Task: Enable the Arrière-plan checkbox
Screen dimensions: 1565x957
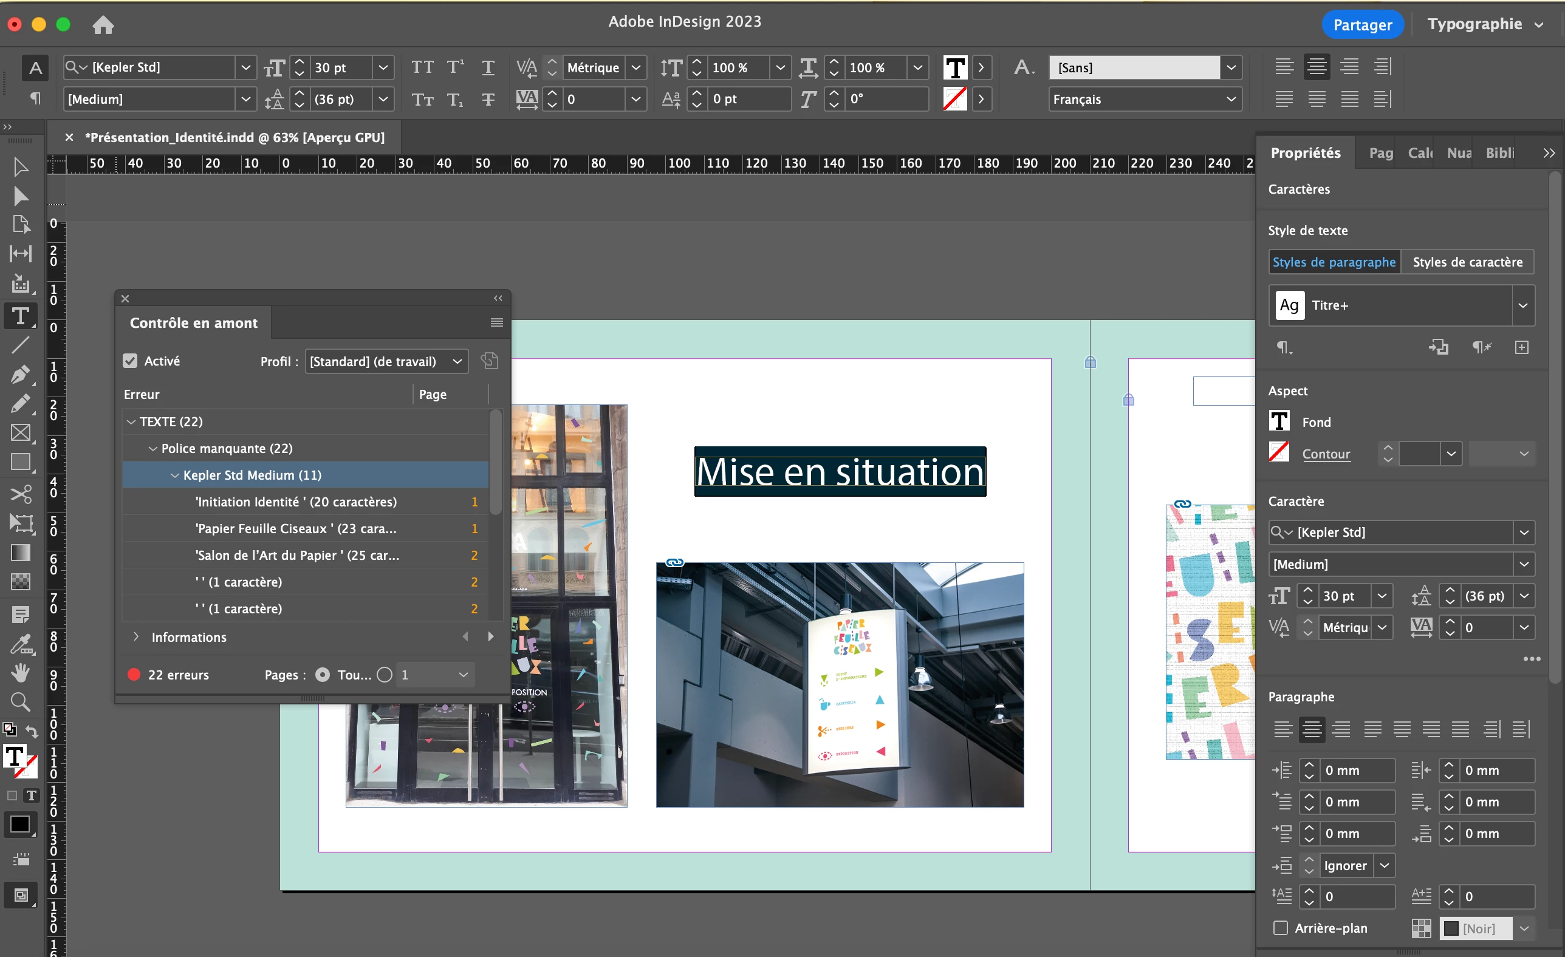Action: (x=1281, y=928)
